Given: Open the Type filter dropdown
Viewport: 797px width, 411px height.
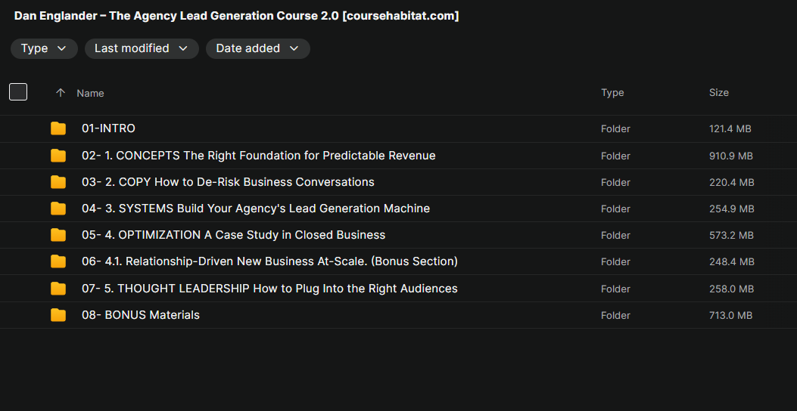Looking at the screenshot, I should click(x=44, y=48).
